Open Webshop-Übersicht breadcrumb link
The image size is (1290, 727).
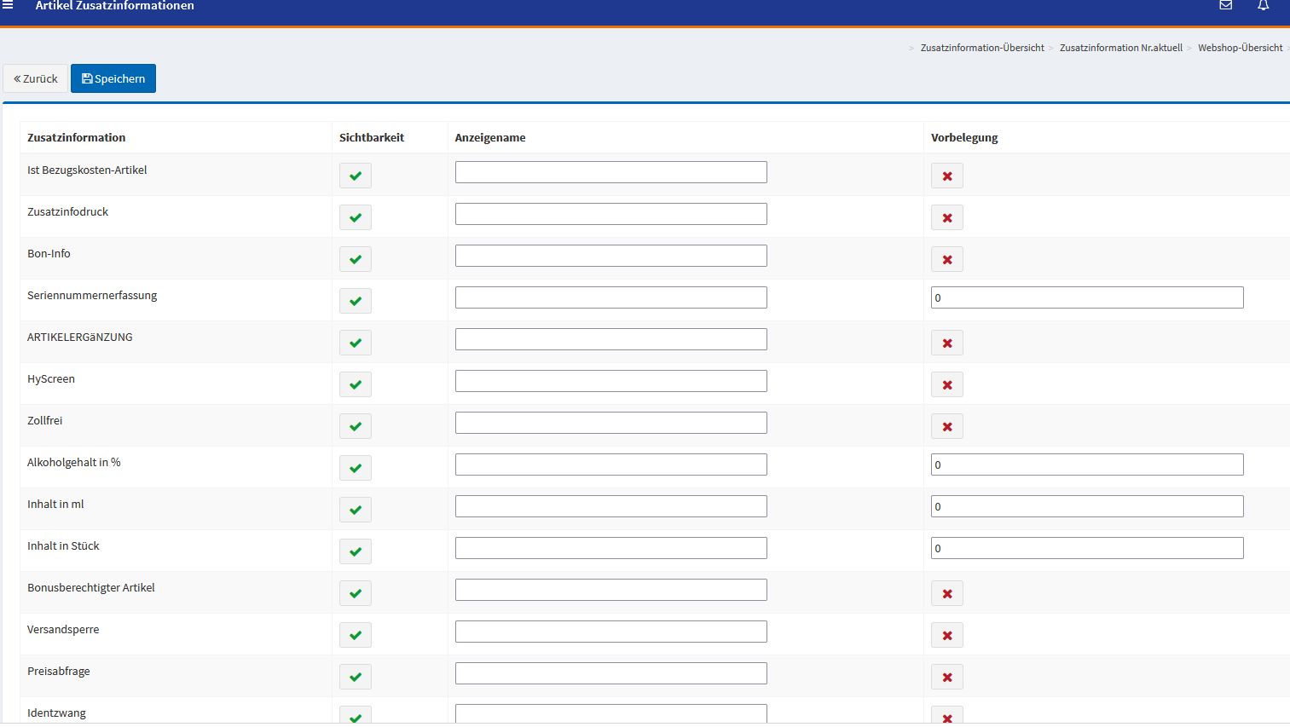(1240, 48)
